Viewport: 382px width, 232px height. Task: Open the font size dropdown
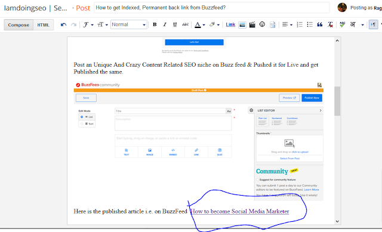pos(103,24)
